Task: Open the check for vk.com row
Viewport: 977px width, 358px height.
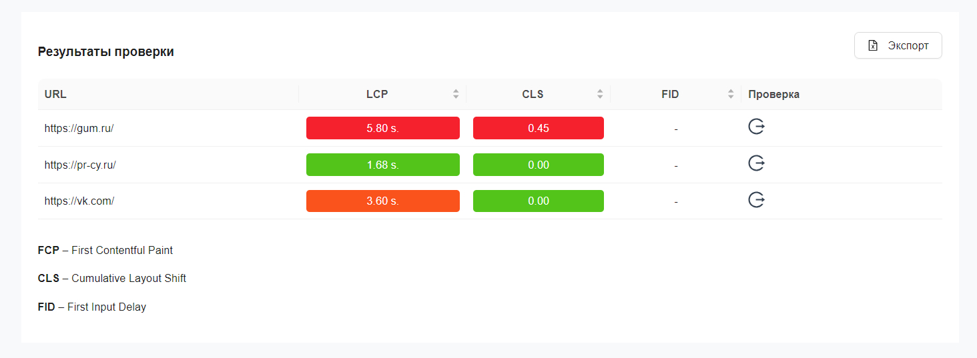Action: coord(756,199)
